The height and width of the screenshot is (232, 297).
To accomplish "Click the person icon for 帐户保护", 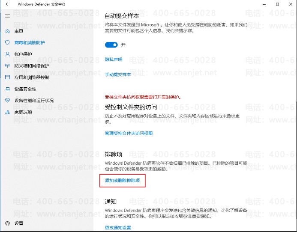I will pos(7,54).
